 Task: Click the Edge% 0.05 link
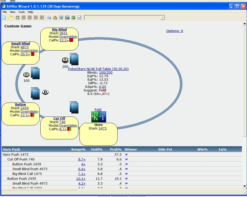(103, 87)
